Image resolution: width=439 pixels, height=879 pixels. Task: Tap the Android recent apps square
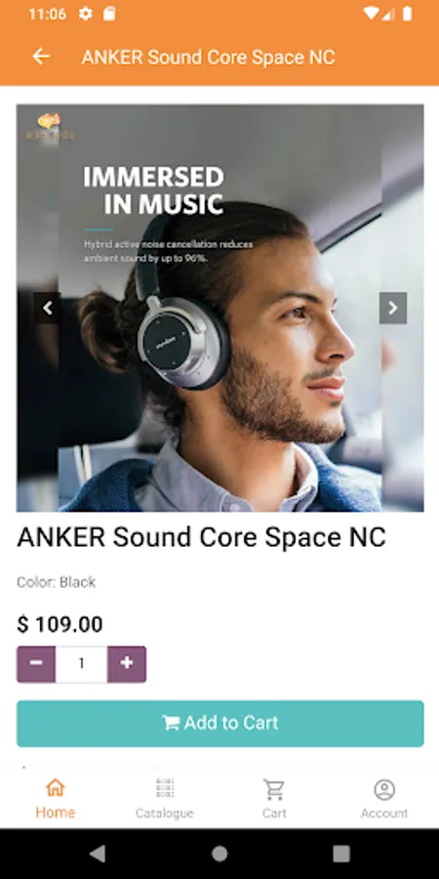[341, 854]
